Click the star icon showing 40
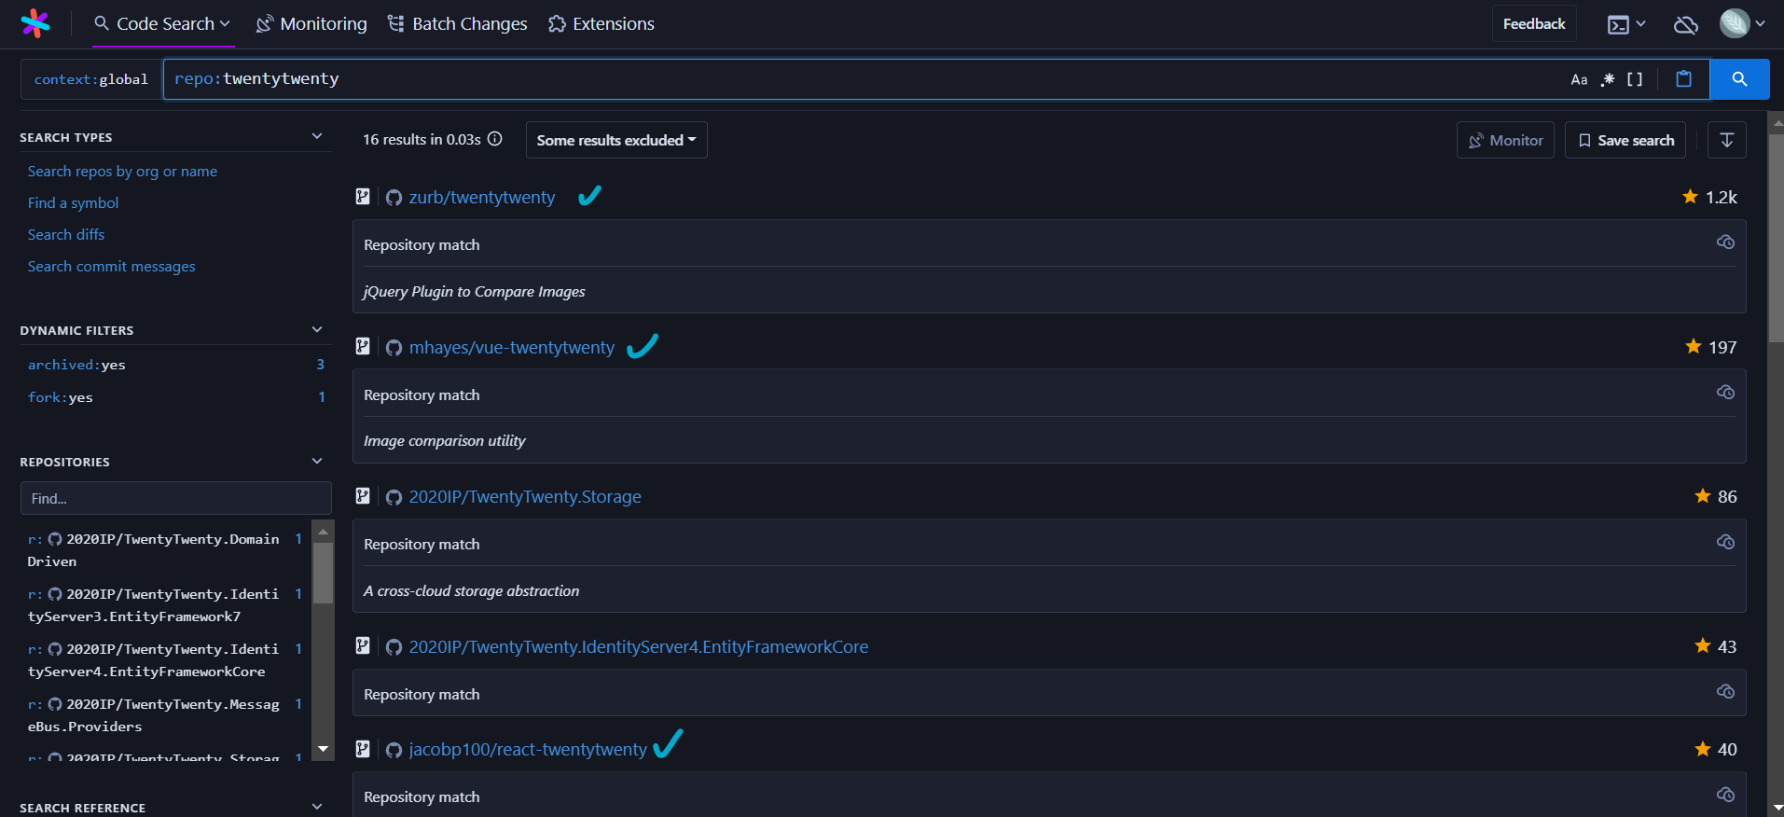The height and width of the screenshot is (817, 1784). coord(1703,749)
